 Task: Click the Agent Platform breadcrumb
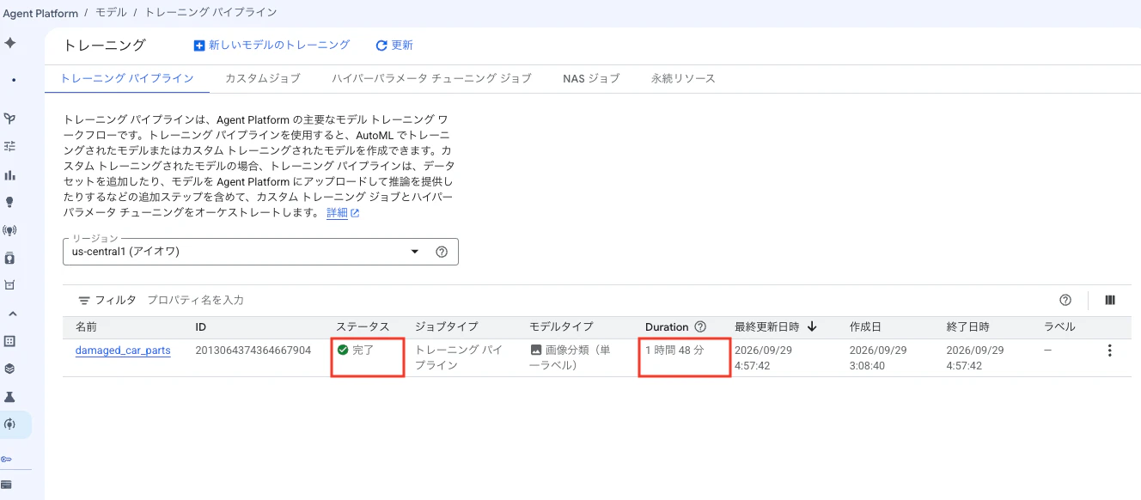coord(40,13)
